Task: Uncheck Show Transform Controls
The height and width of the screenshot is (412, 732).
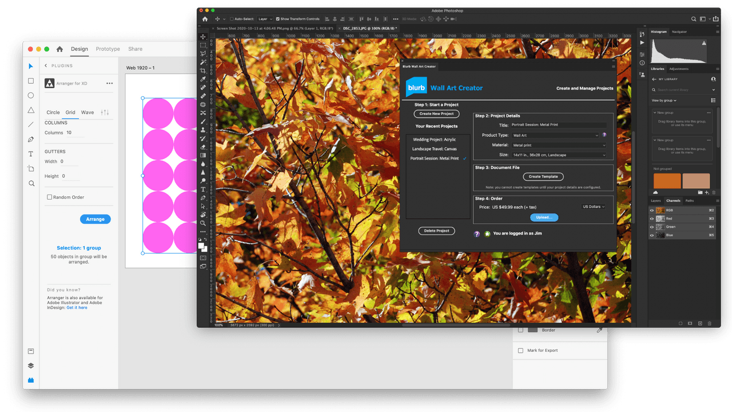Action: [x=278, y=19]
